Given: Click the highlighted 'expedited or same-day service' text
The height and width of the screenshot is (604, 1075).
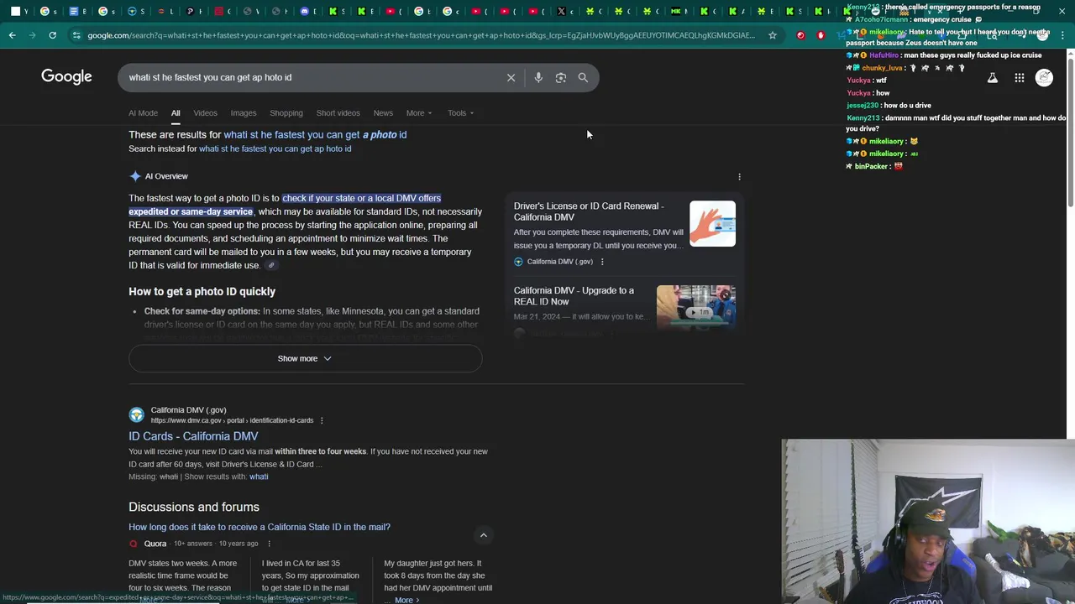Looking at the screenshot, I should coord(191,211).
